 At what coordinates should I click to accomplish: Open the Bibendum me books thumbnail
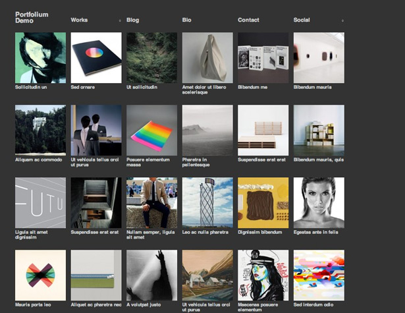coord(263,57)
